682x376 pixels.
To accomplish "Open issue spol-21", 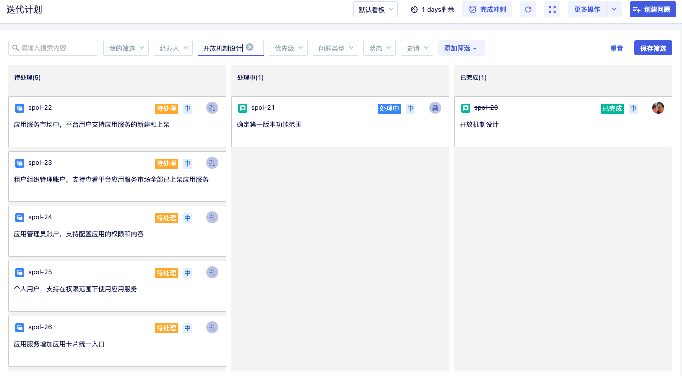I will tap(263, 107).
